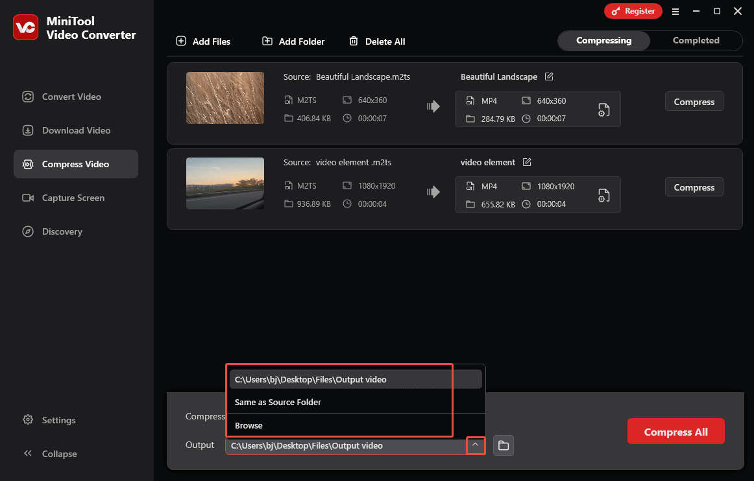Open Beautiful Landscape video thumbnail
The width and height of the screenshot is (754, 481).
click(225, 98)
